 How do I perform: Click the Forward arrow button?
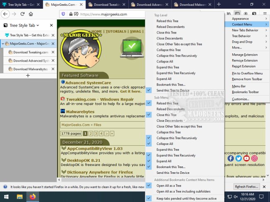click(14, 14)
